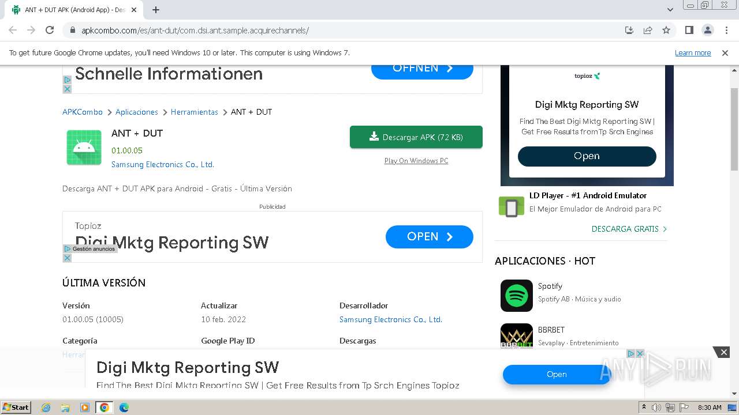The image size is (739, 415).
Task: View site information padlock icon
Action: 73,30
